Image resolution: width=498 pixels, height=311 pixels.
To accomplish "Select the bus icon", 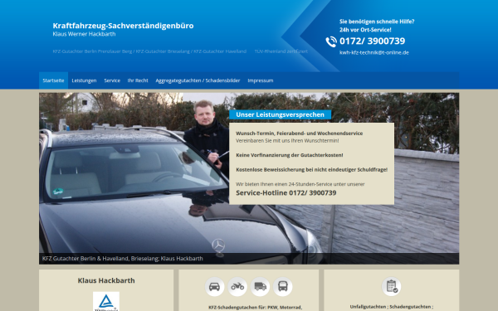I will [x=283, y=287].
